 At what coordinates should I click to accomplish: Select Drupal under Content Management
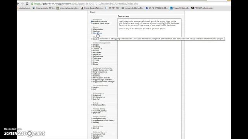(x=96, y=45)
